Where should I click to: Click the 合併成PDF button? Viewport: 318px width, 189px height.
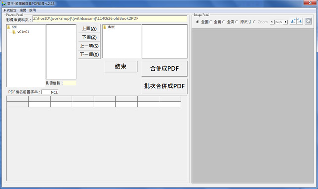164,69
